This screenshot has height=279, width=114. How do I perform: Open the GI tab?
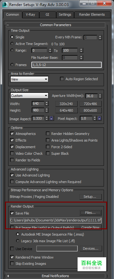coord(47,14)
